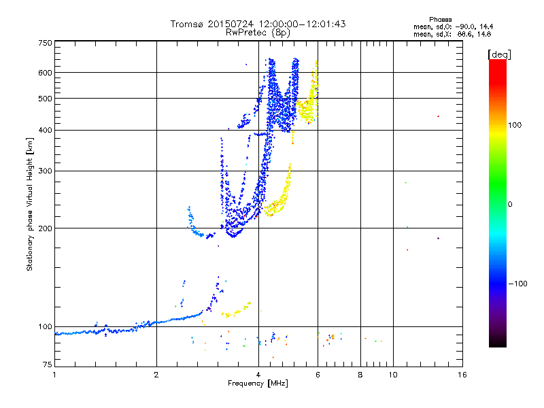The image size is (544, 408).
Task: Click the y-axis tick label '600'
Action: pyautogui.click(x=46, y=73)
